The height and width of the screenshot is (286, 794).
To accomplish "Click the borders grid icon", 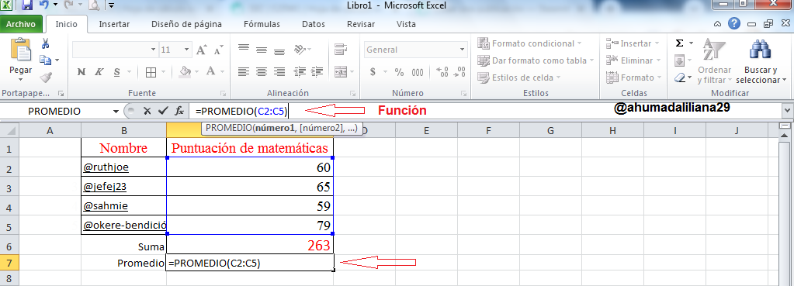I will coord(151,72).
